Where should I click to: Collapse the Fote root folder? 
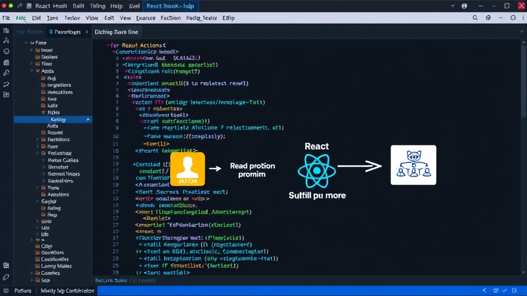(26, 43)
